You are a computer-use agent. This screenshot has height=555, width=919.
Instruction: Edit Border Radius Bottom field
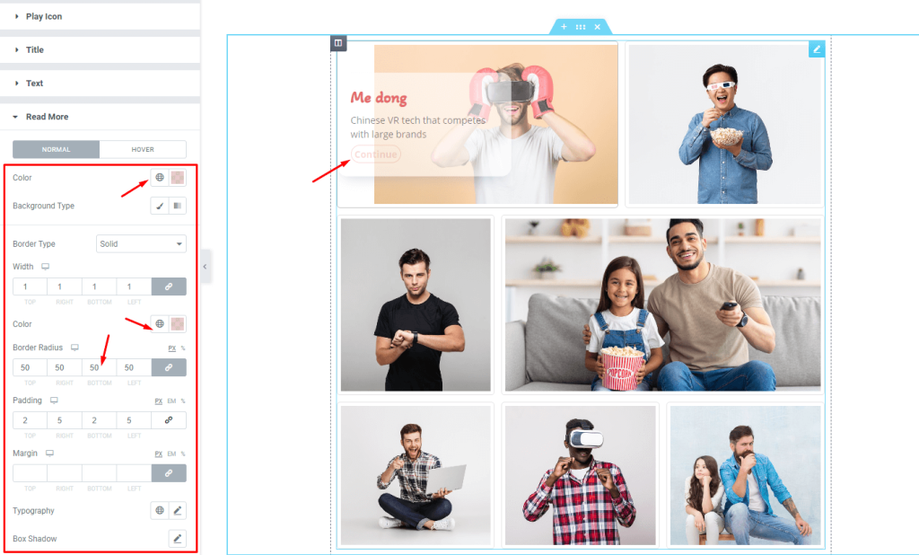click(x=99, y=368)
